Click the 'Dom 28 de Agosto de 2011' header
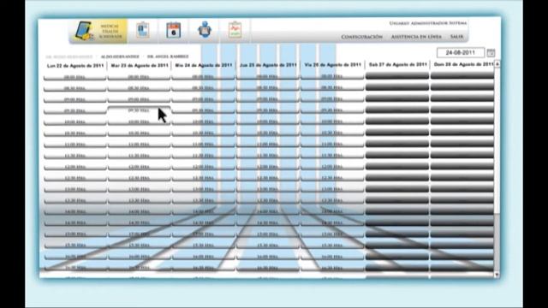 click(x=463, y=64)
